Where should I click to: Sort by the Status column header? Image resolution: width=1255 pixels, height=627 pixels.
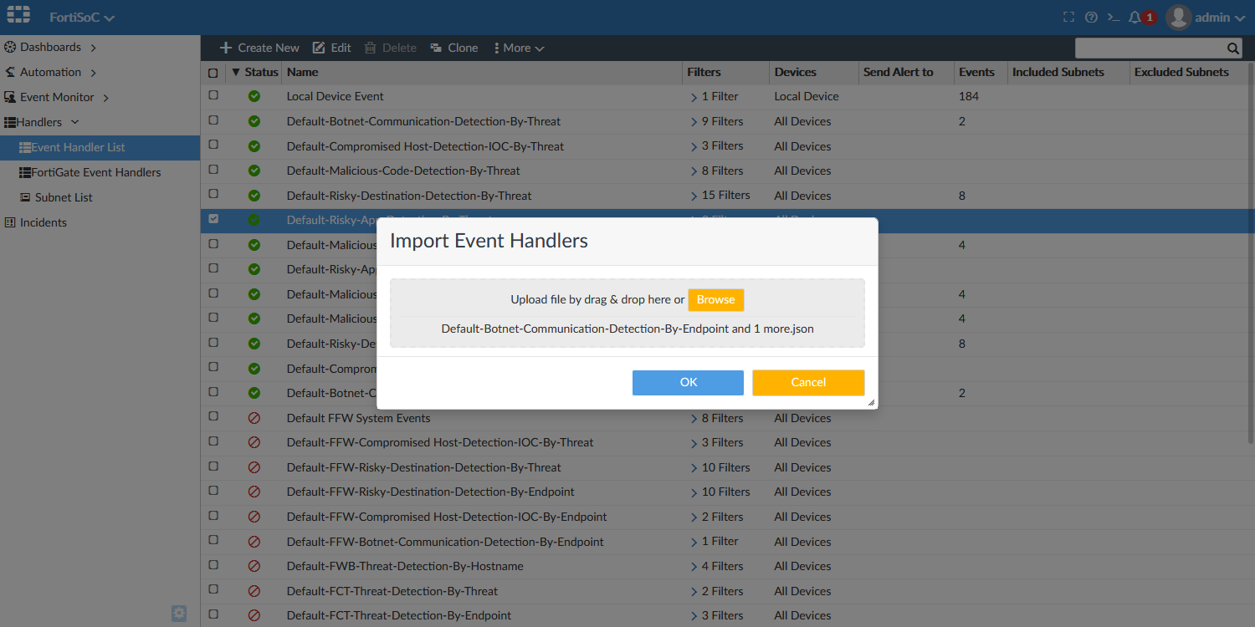257,73
